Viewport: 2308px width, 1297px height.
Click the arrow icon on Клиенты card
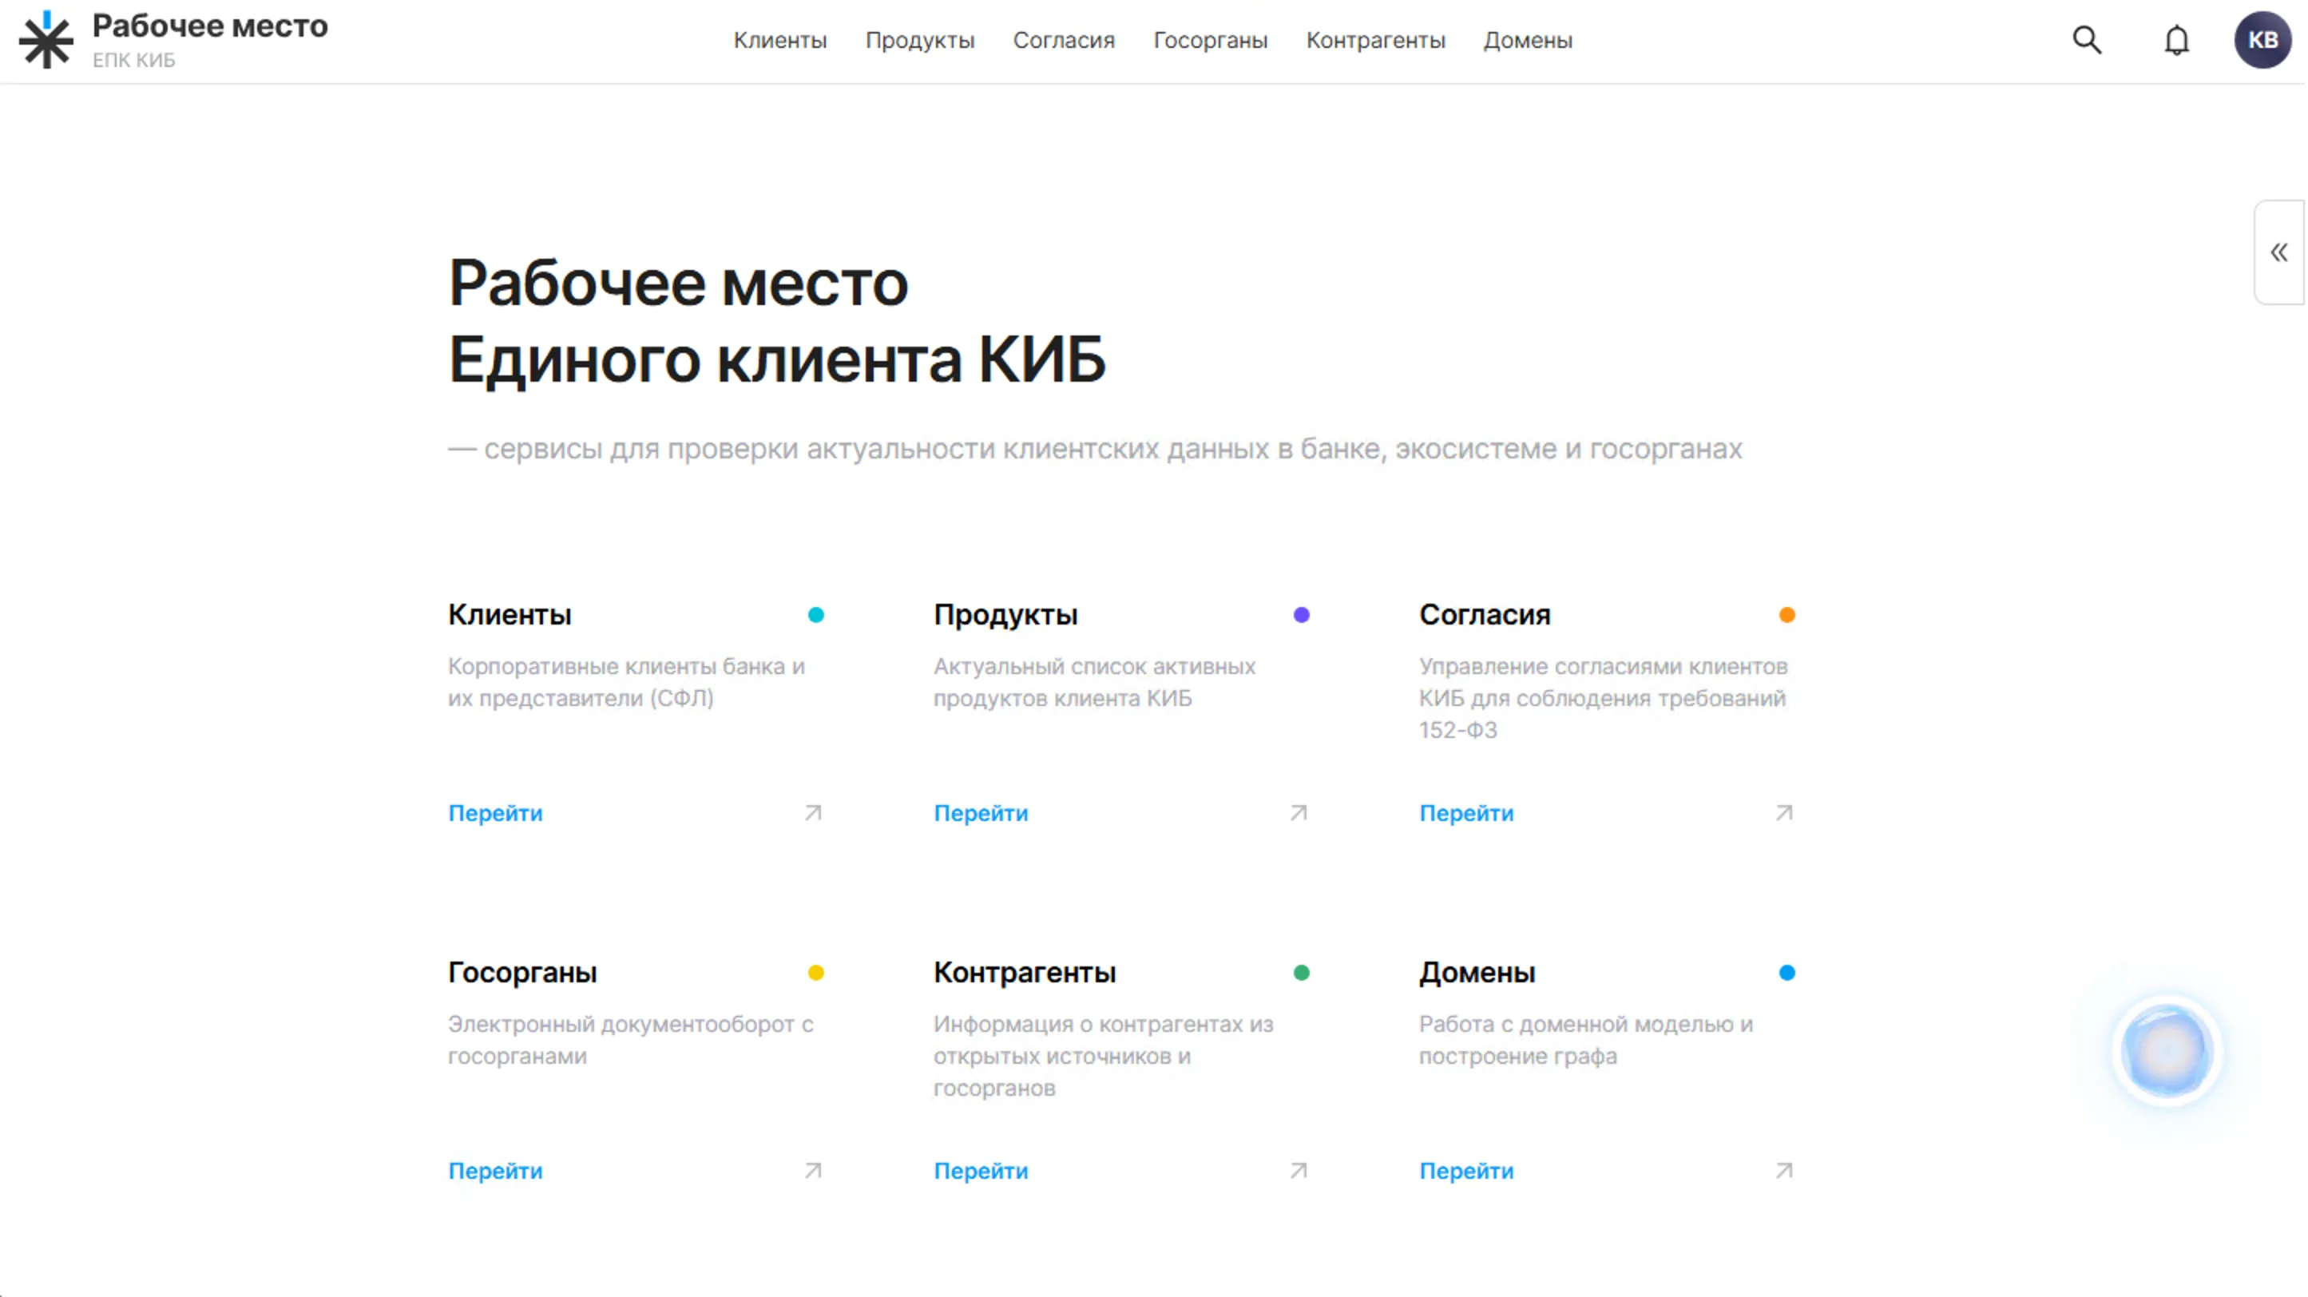(813, 812)
